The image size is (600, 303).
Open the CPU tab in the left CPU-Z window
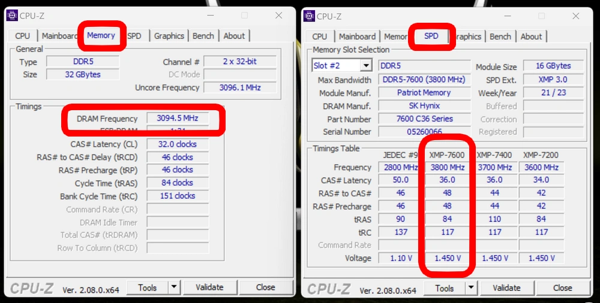[x=23, y=36]
